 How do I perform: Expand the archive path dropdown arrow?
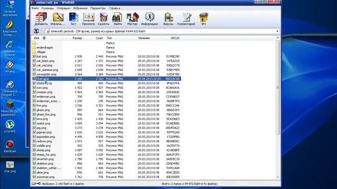pyautogui.click(x=277, y=31)
